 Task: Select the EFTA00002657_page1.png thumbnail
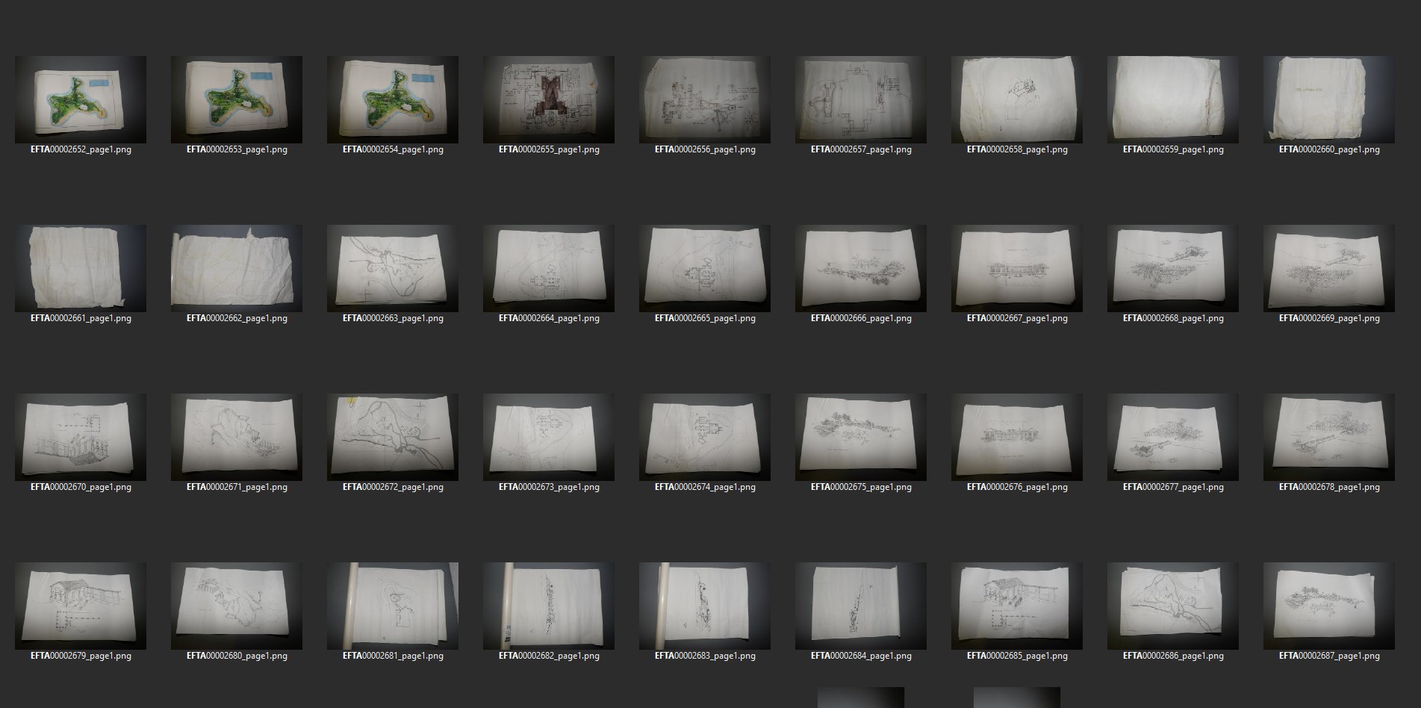coord(861,99)
